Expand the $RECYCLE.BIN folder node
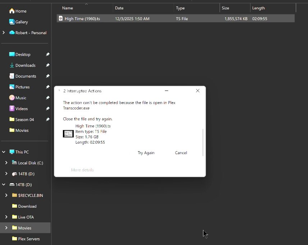Viewport: 308px width, 245px height. 6,195
